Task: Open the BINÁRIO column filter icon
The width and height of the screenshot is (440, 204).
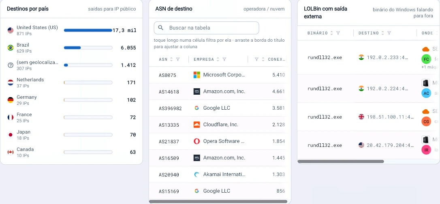Action: 338,33
